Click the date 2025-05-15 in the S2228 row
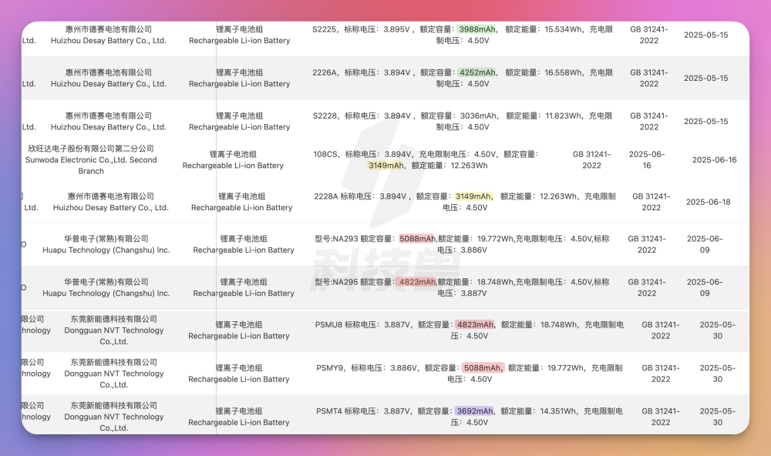 [x=706, y=122]
